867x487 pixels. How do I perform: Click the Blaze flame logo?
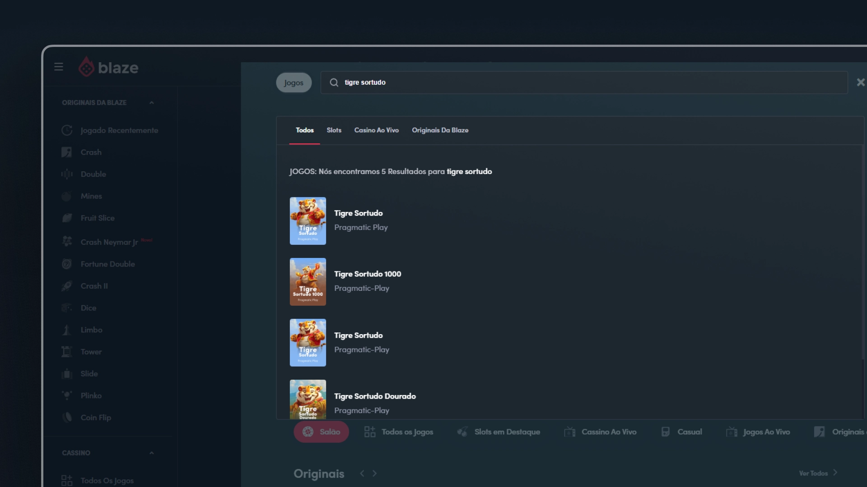coord(86,67)
